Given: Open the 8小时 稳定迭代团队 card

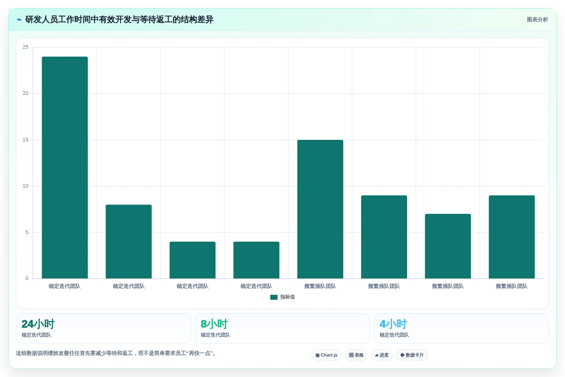Looking at the screenshot, I should coord(282,328).
